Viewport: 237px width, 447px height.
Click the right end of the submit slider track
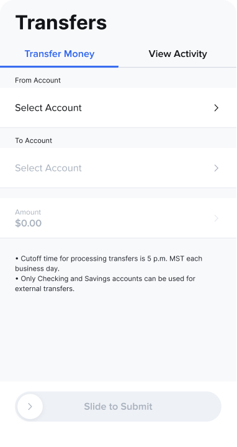coord(213,407)
